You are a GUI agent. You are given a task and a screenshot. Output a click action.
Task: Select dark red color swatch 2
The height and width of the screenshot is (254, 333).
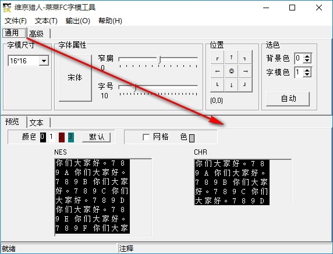click(62, 137)
